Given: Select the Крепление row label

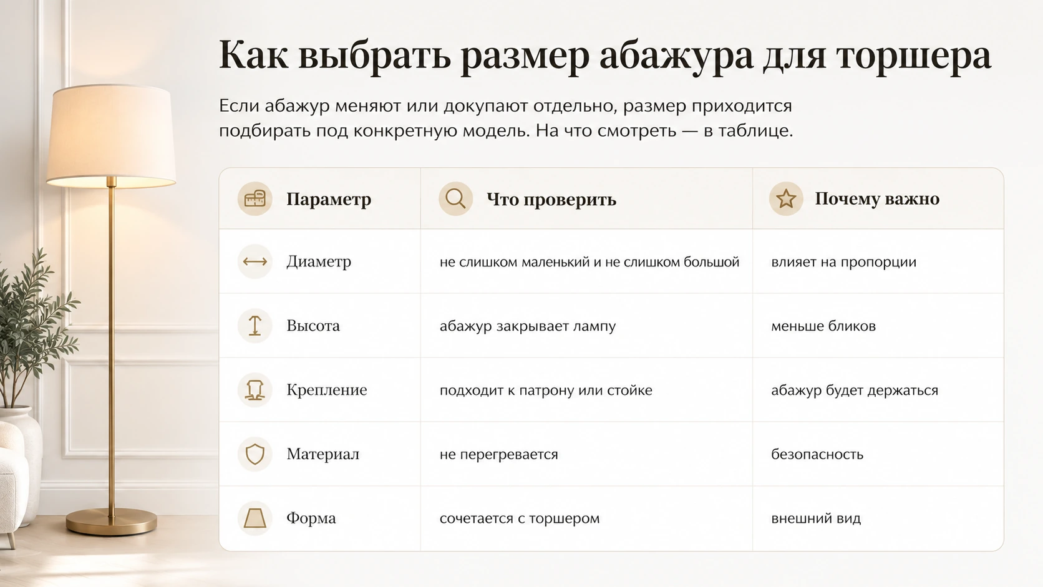Looking at the screenshot, I should tap(327, 390).
